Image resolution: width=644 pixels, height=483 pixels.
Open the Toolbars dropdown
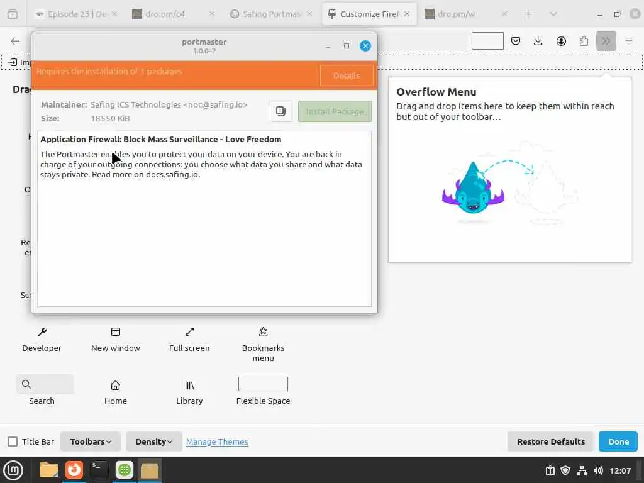91,441
